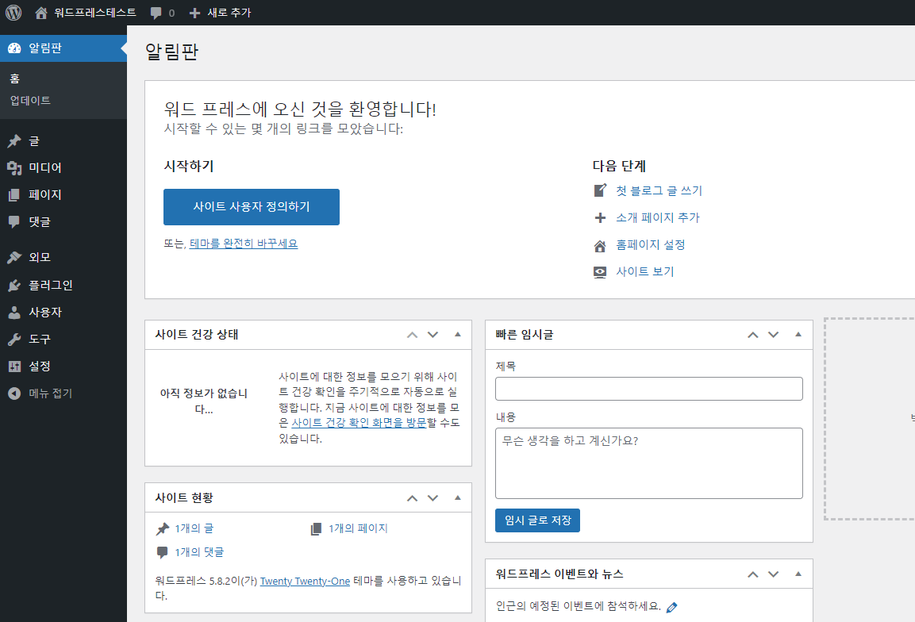Move 사이트 건강 상태 widget down
This screenshot has height=622, width=915.
(433, 335)
